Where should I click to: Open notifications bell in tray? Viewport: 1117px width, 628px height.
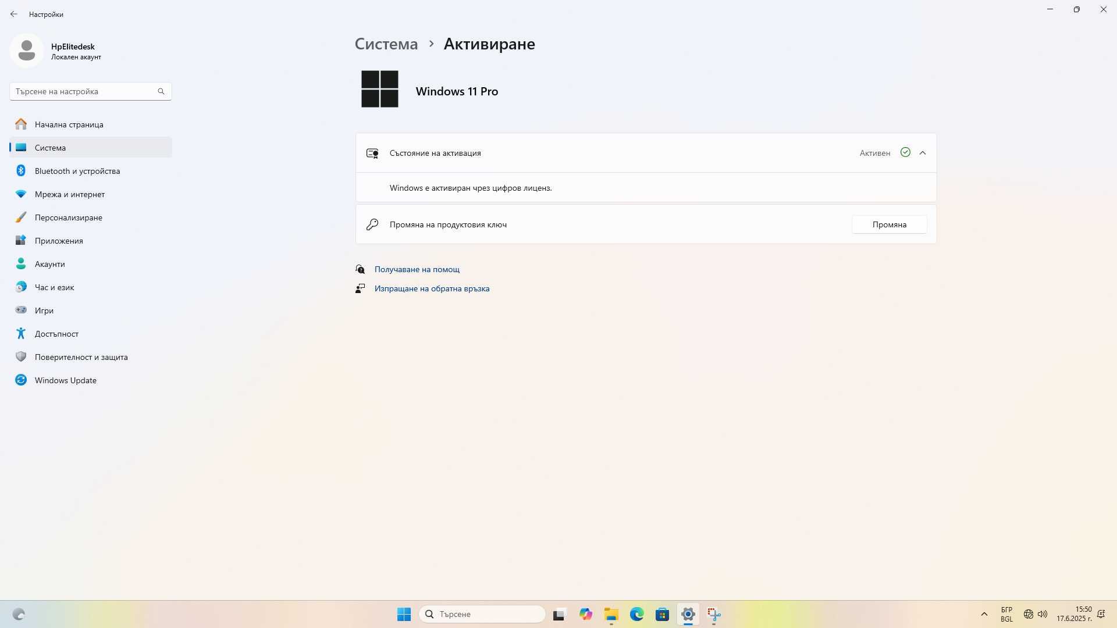tap(1101, 614)
